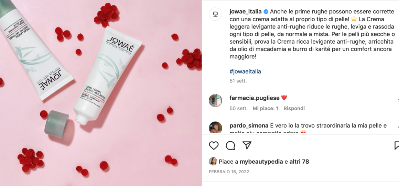The height and width of the screenshot is (186, 399).
Task: Open jowae_italia username link
Action: coord(246,12)
